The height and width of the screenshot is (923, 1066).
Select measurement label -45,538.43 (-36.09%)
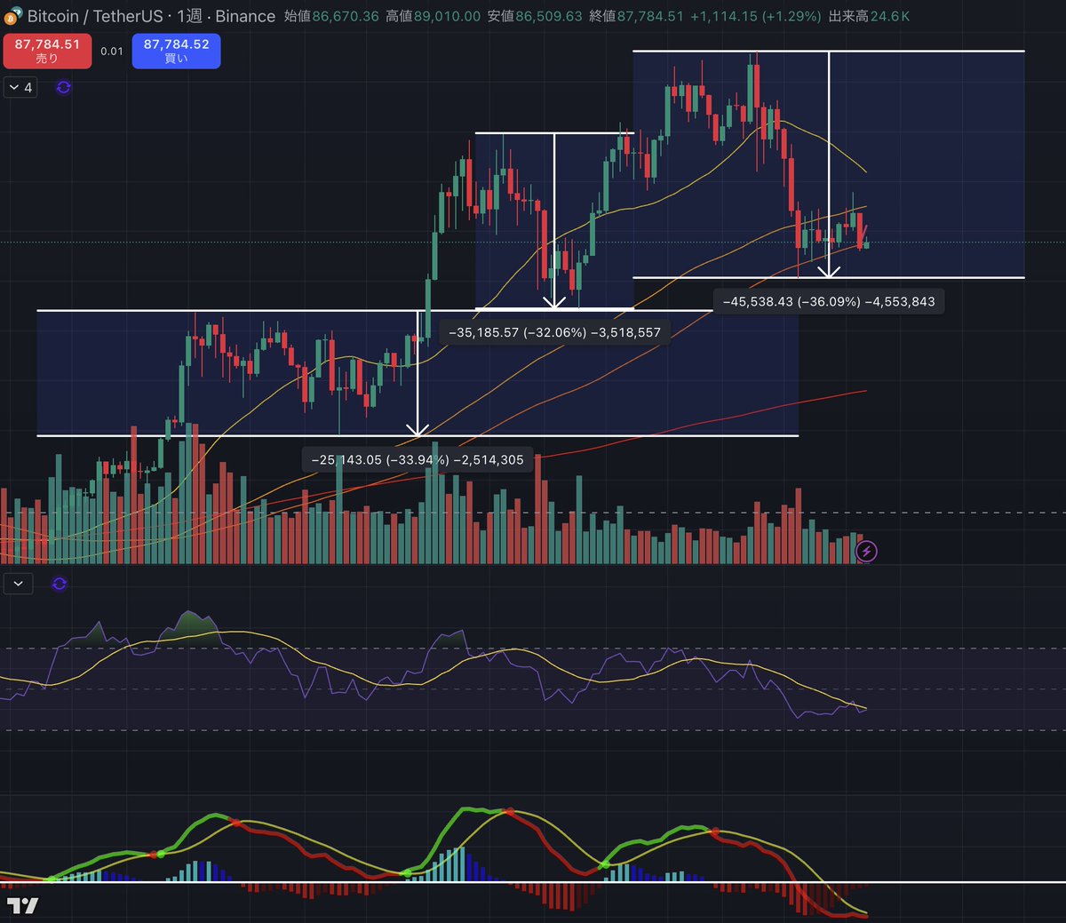pyautogui.click(x=829, y=301)
